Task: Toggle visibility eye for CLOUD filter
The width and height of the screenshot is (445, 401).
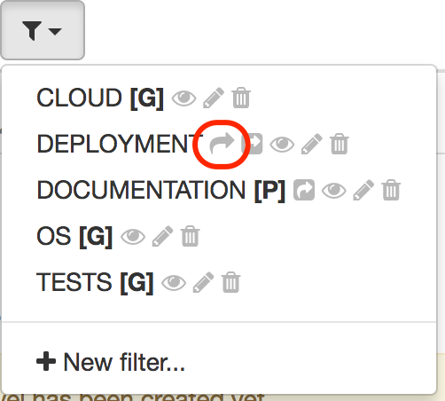Action: tap(183, 98)
